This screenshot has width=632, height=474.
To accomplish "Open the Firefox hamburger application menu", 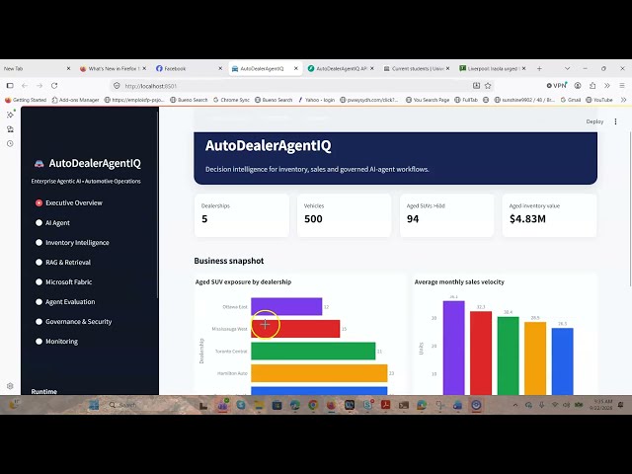I will (622, 86).
